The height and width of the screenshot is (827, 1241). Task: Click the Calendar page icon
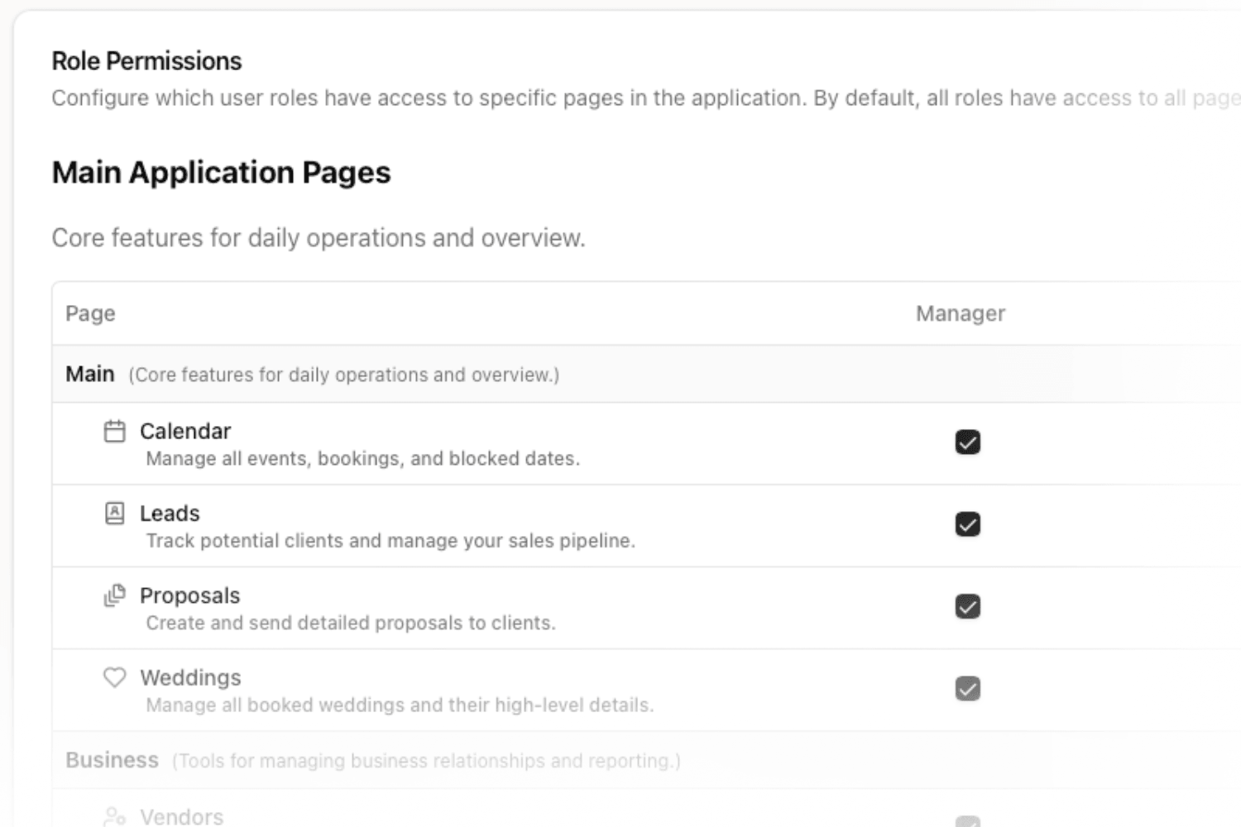click(115, 432)
